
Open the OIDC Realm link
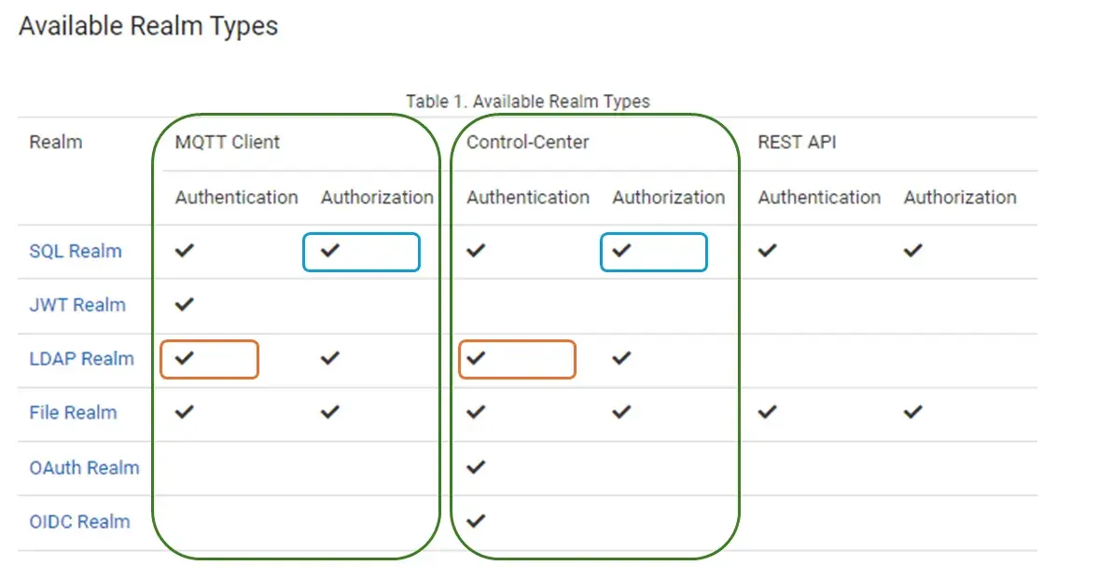[79, 521]
